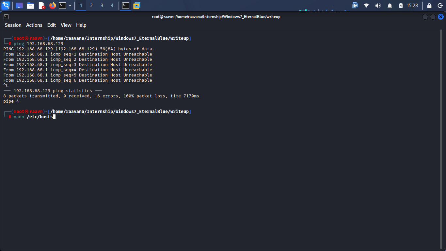Image resolution: width=446 pixels, height=251 pixels.
Task: Show notifications via the bell icon
Action: [390, 6]
